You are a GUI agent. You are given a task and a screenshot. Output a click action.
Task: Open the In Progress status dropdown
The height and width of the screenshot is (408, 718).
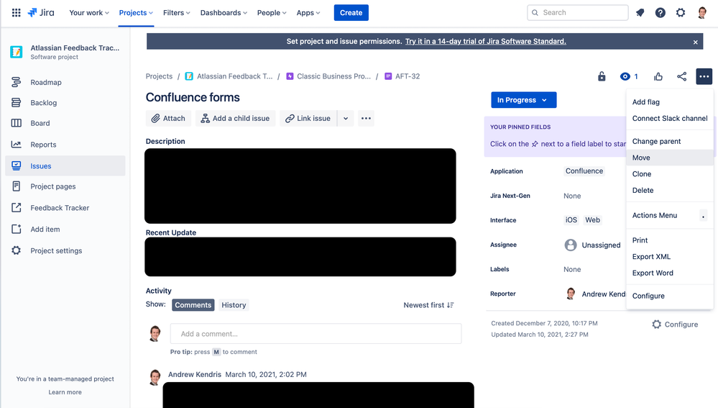(x=523, y=100)
